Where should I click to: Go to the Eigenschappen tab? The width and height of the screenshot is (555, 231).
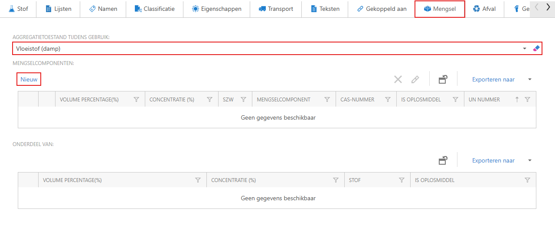point(216,9)
